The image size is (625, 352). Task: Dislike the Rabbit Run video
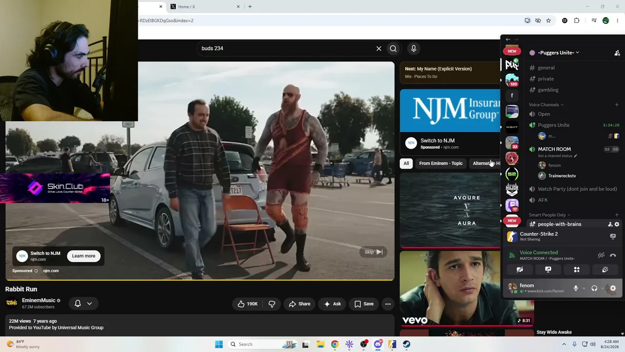tap(272, 304)
